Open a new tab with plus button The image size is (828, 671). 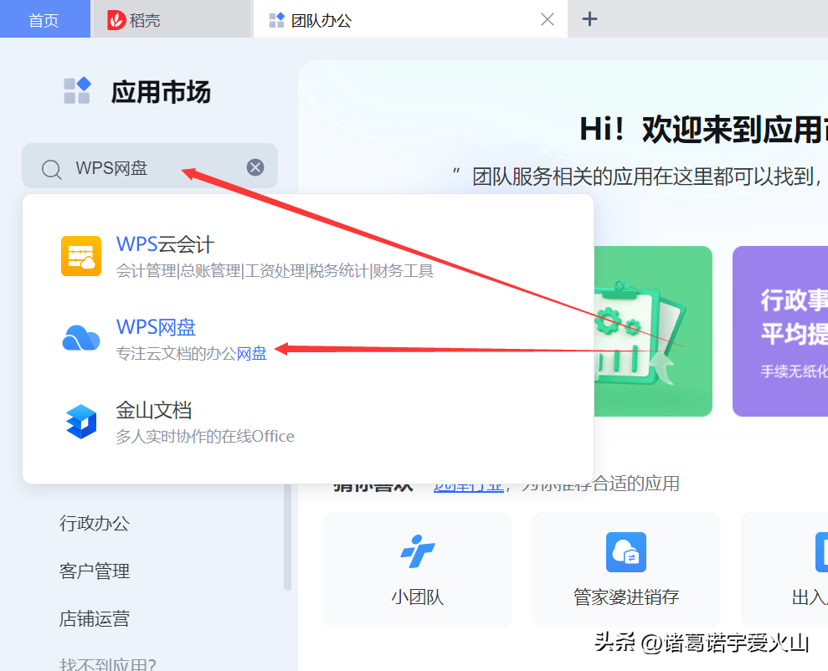coord(589,19)
